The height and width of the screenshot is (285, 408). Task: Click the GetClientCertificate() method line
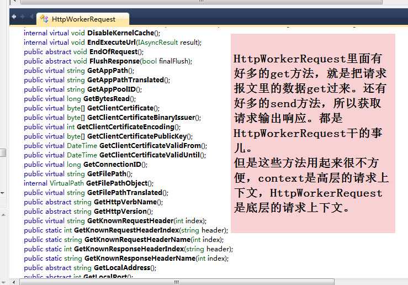[x=92, y=108]
